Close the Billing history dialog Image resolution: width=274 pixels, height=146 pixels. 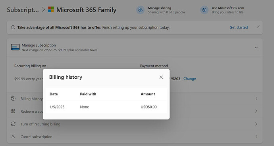coord(161,77)
